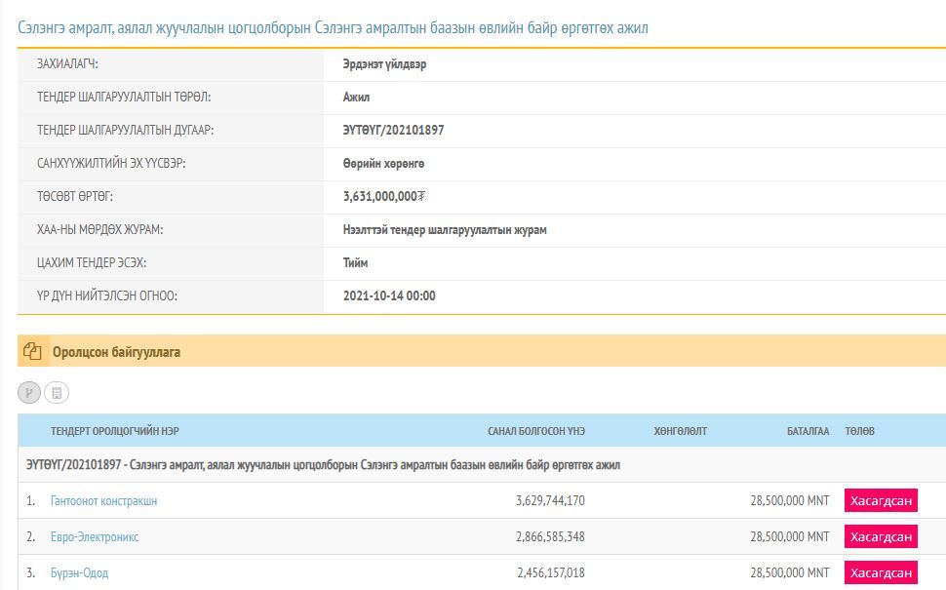Open the Бүрэн-Одод bidder link
946x590 pixels.
(x=79, y=572)
